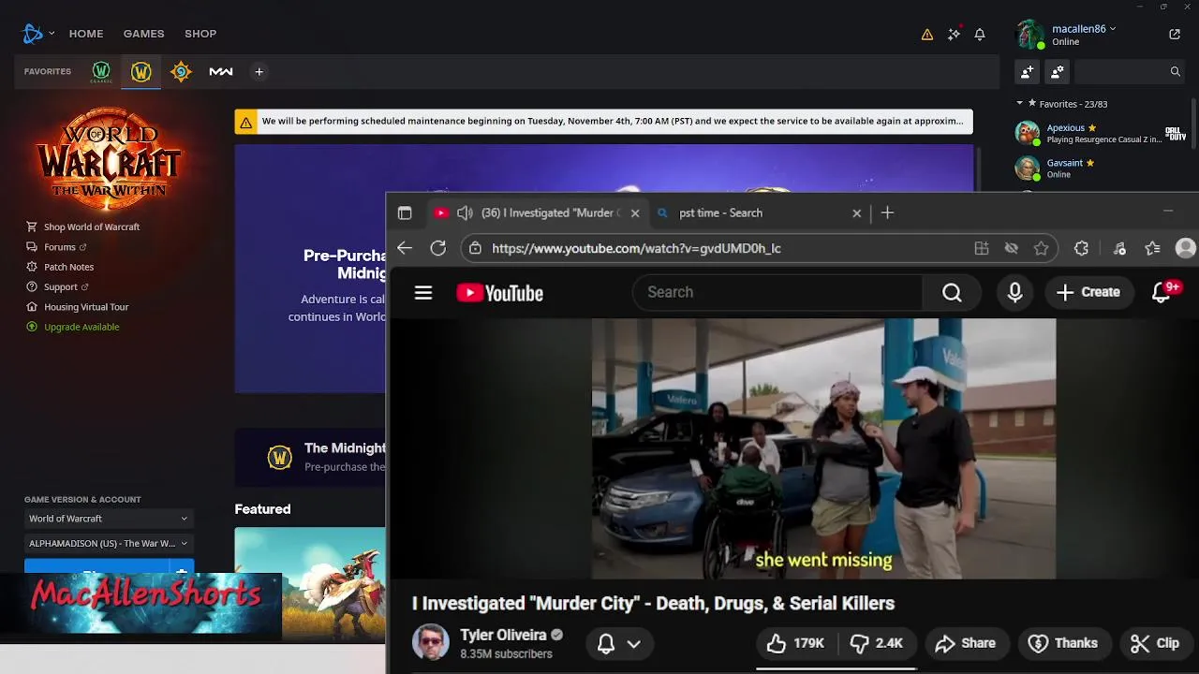Viewport: 1199px width, 674px height.
Task: Open Battle.net SHOP tab
Action: point(200,34)
